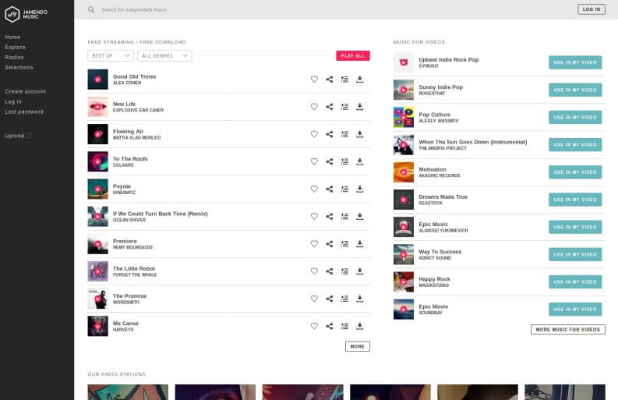
Task: Favorite the track Flowing Air
Action: (x=314, y=134)
